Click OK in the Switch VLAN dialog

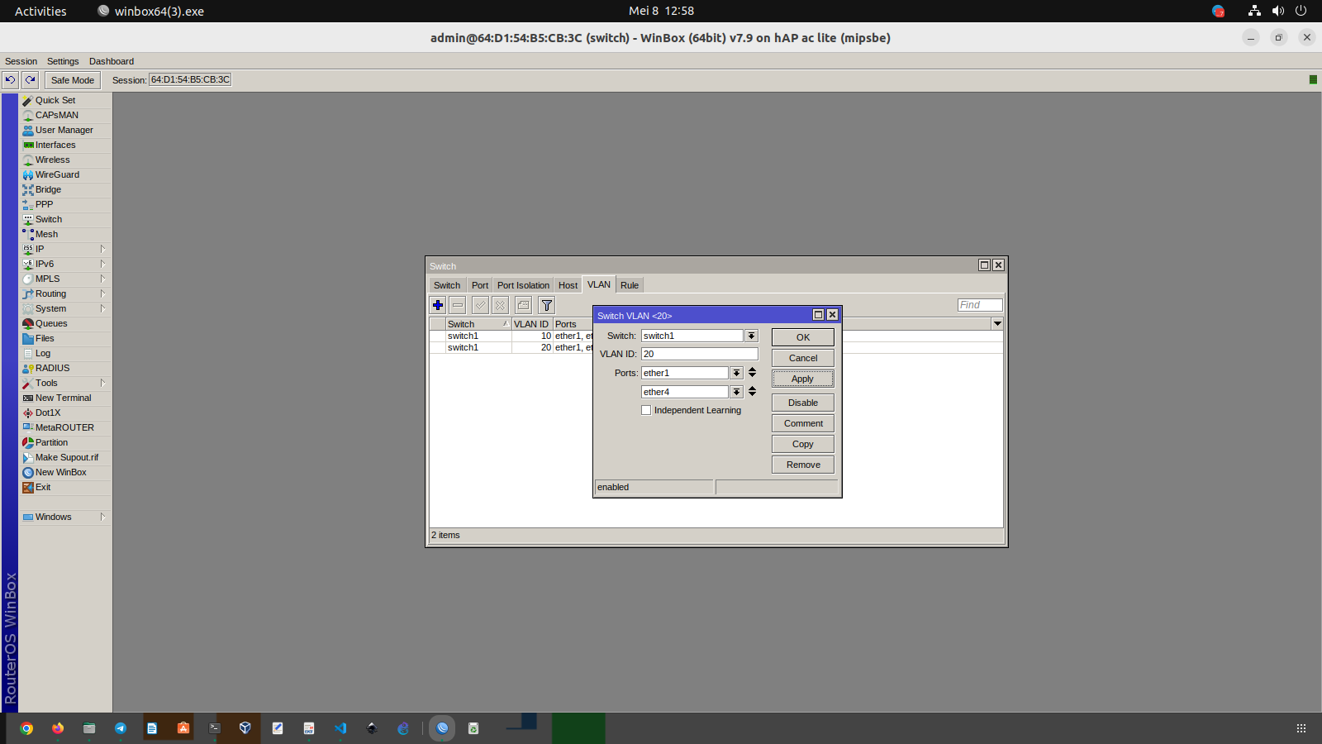click(803, 337)
